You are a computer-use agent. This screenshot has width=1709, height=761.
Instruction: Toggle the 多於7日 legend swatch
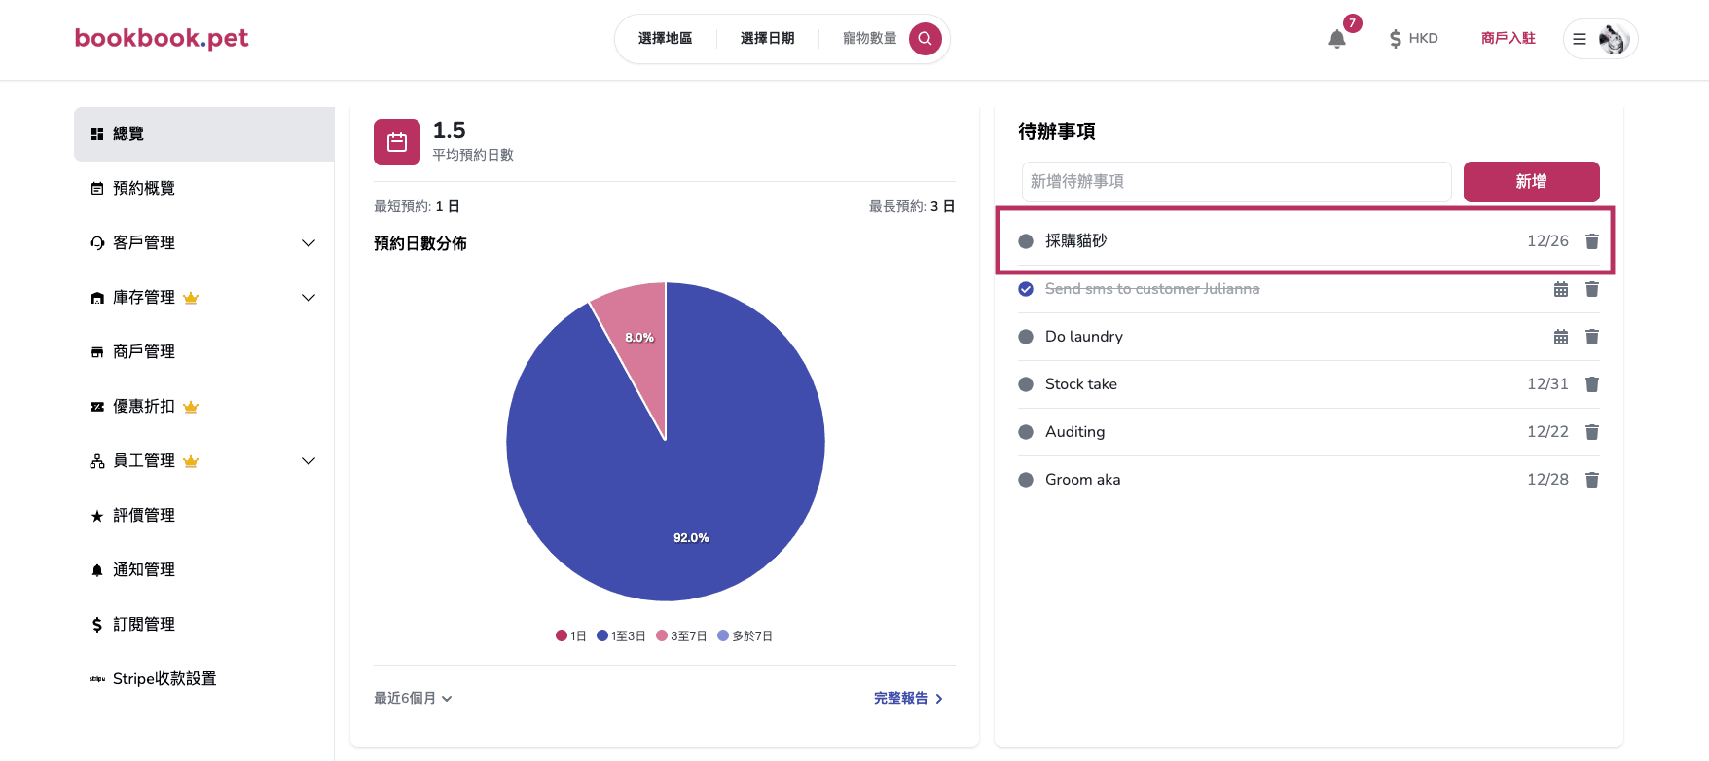[x=723, y=636]
